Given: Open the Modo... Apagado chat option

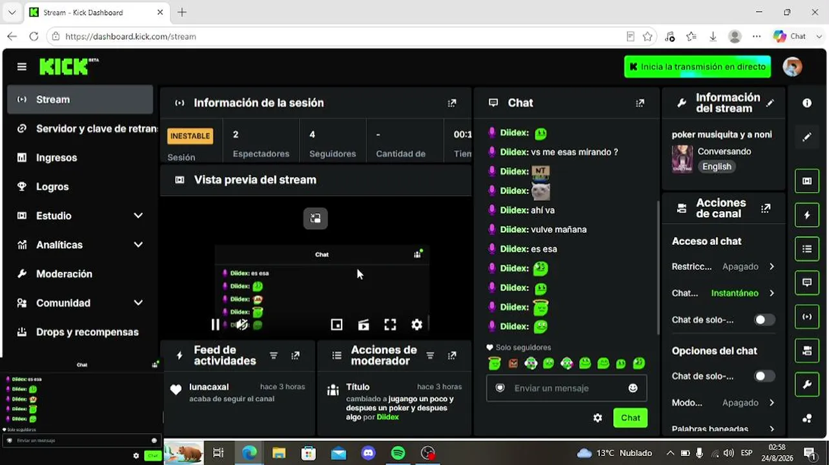Looking at the screenshot, I should point(723,402).
